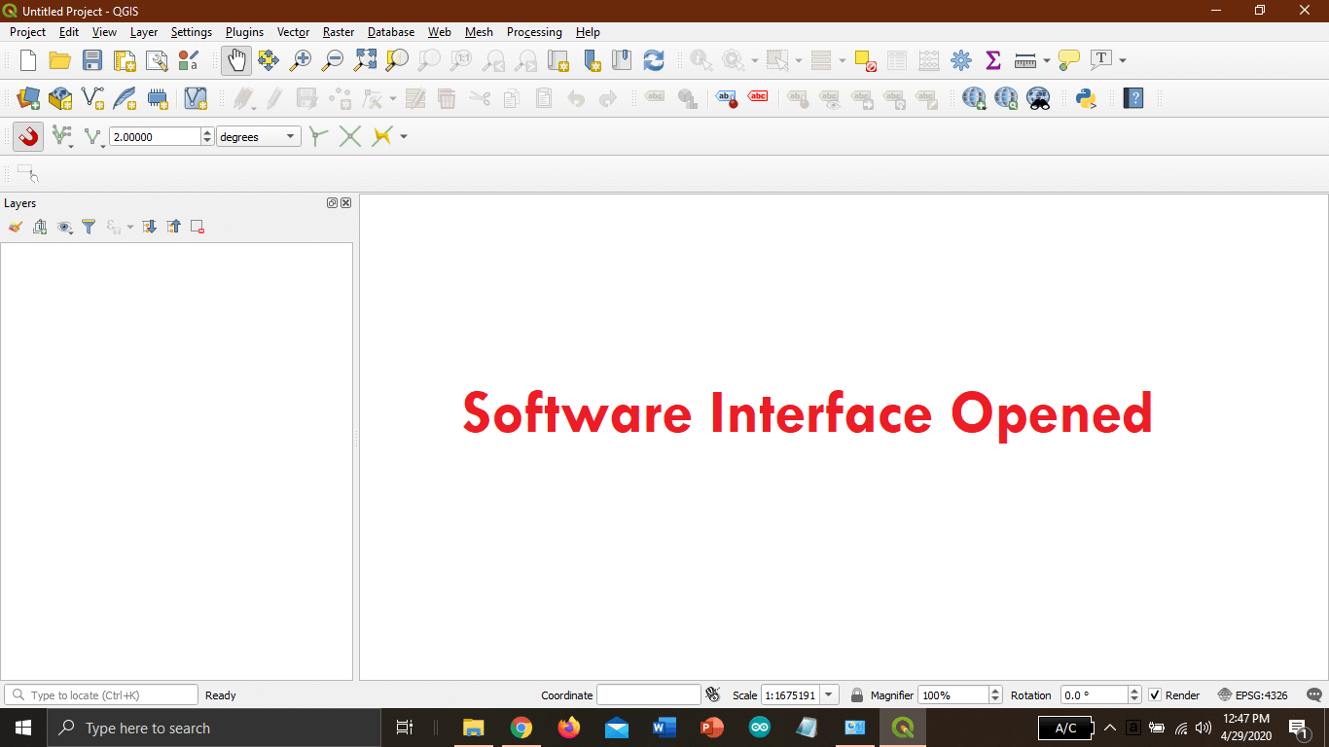
Task: Toggle the Render checkbox
Action: tap(1155, 695)
